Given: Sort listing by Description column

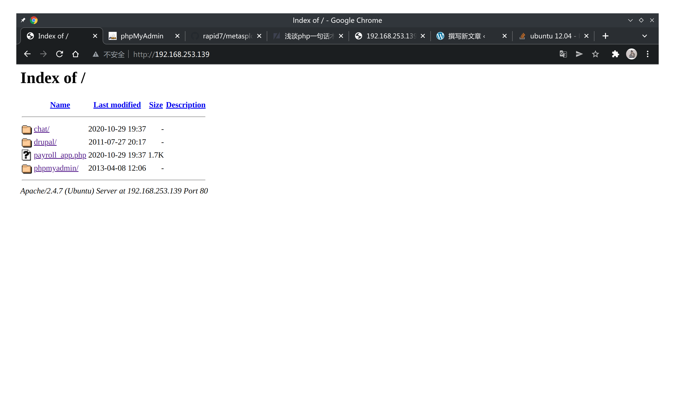Looking at the screenshot, I should coord(186,105).
